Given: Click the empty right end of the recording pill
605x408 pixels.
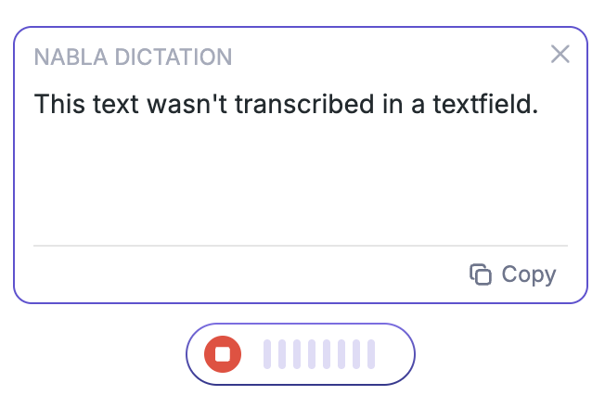Looking at the screenshot, I should [393, 354].
